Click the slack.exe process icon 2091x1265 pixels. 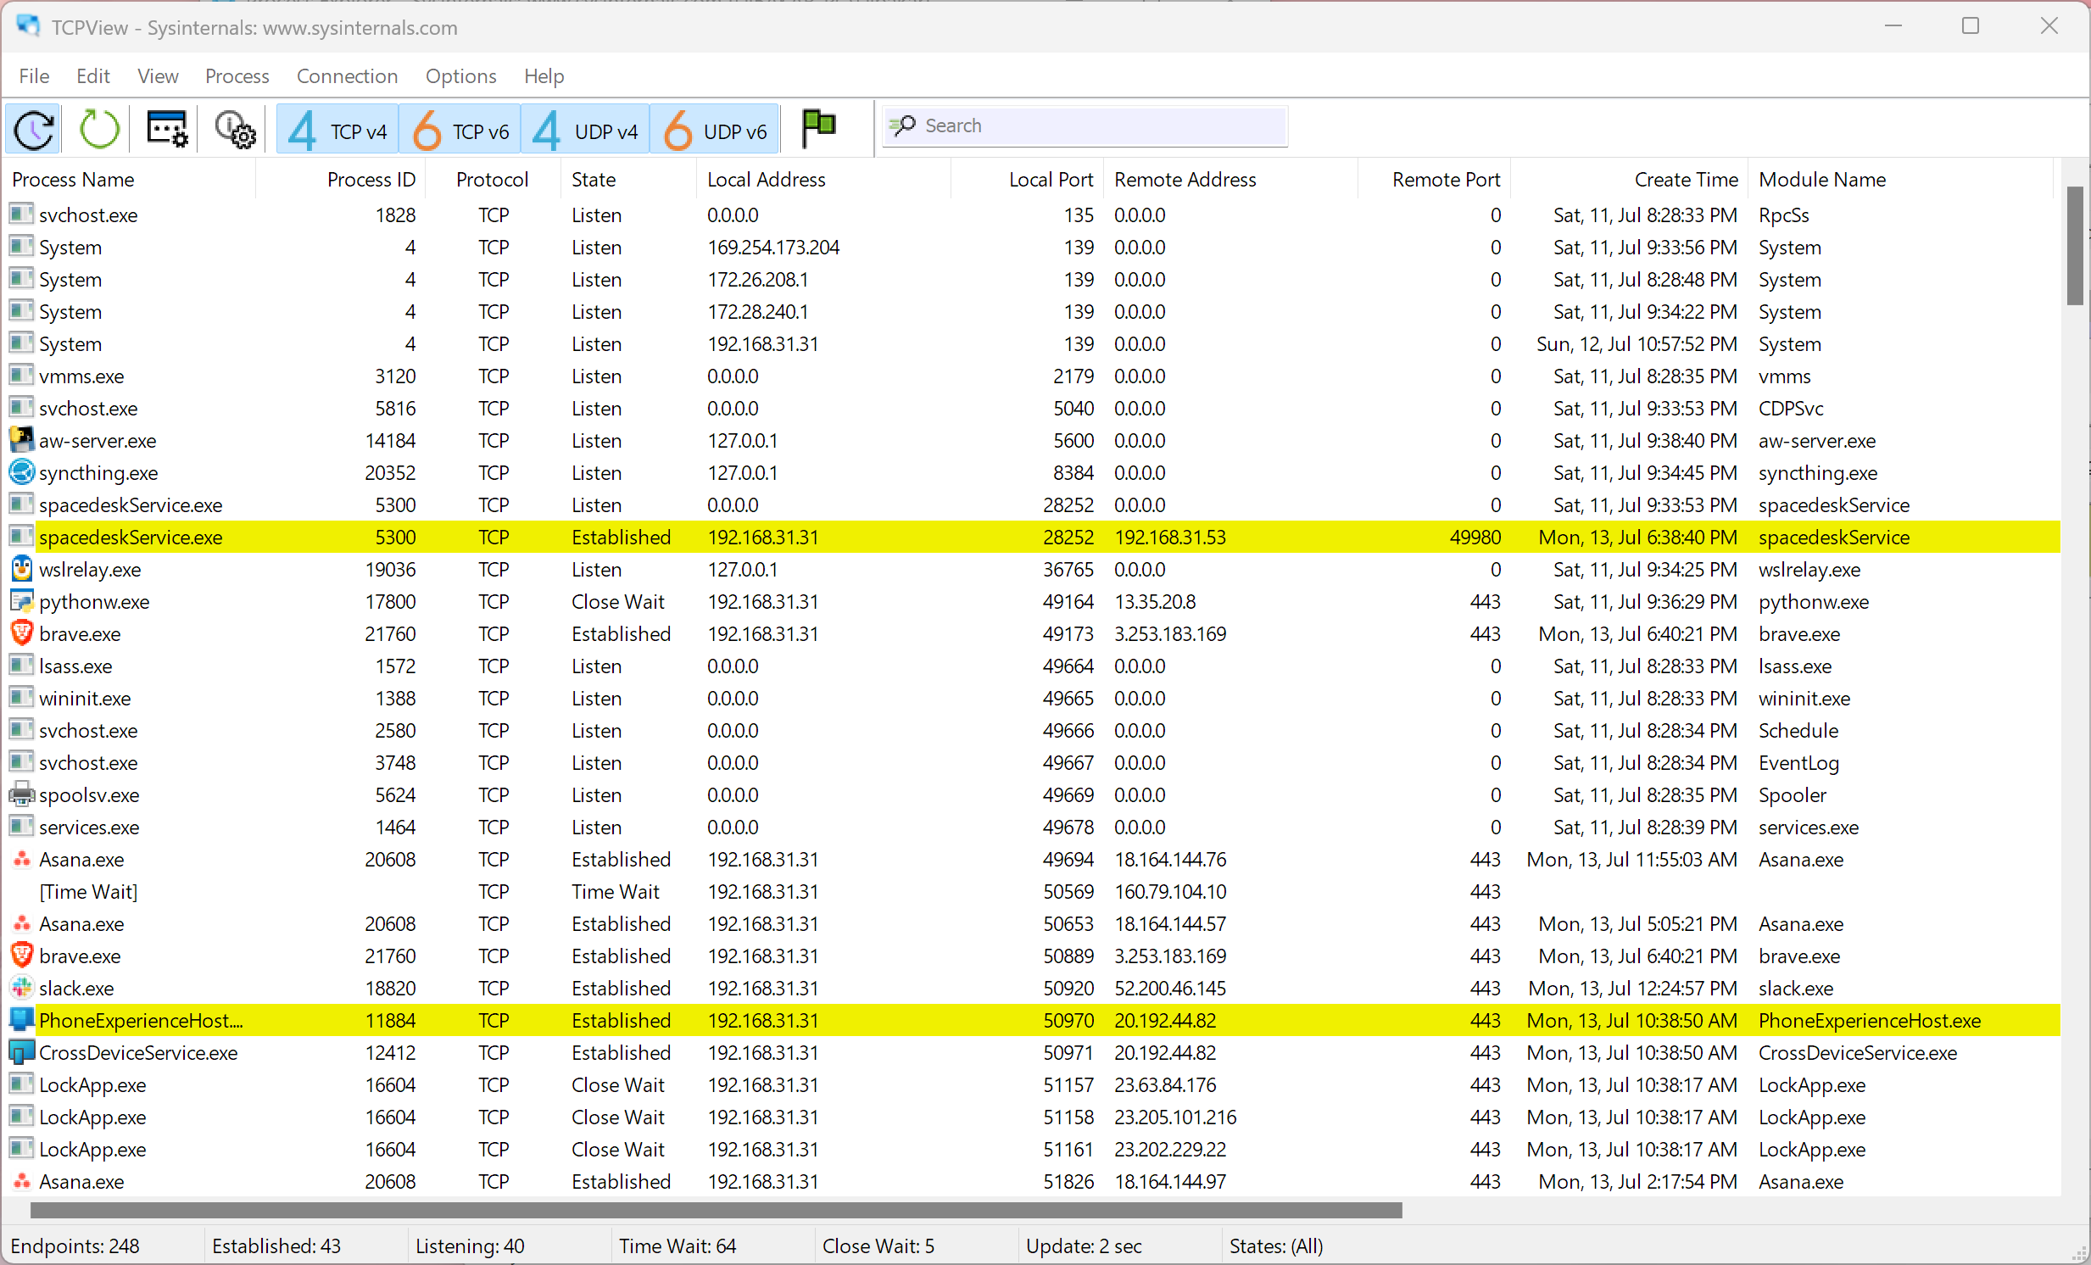click(x=21, y=988)
